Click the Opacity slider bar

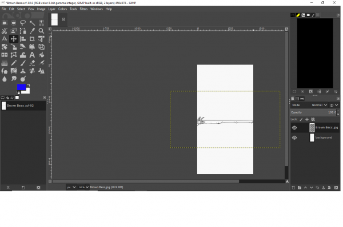coord(313,112)
